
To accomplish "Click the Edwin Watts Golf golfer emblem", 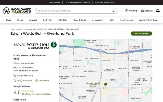I will pyautogui.click(x=54, y=45).
